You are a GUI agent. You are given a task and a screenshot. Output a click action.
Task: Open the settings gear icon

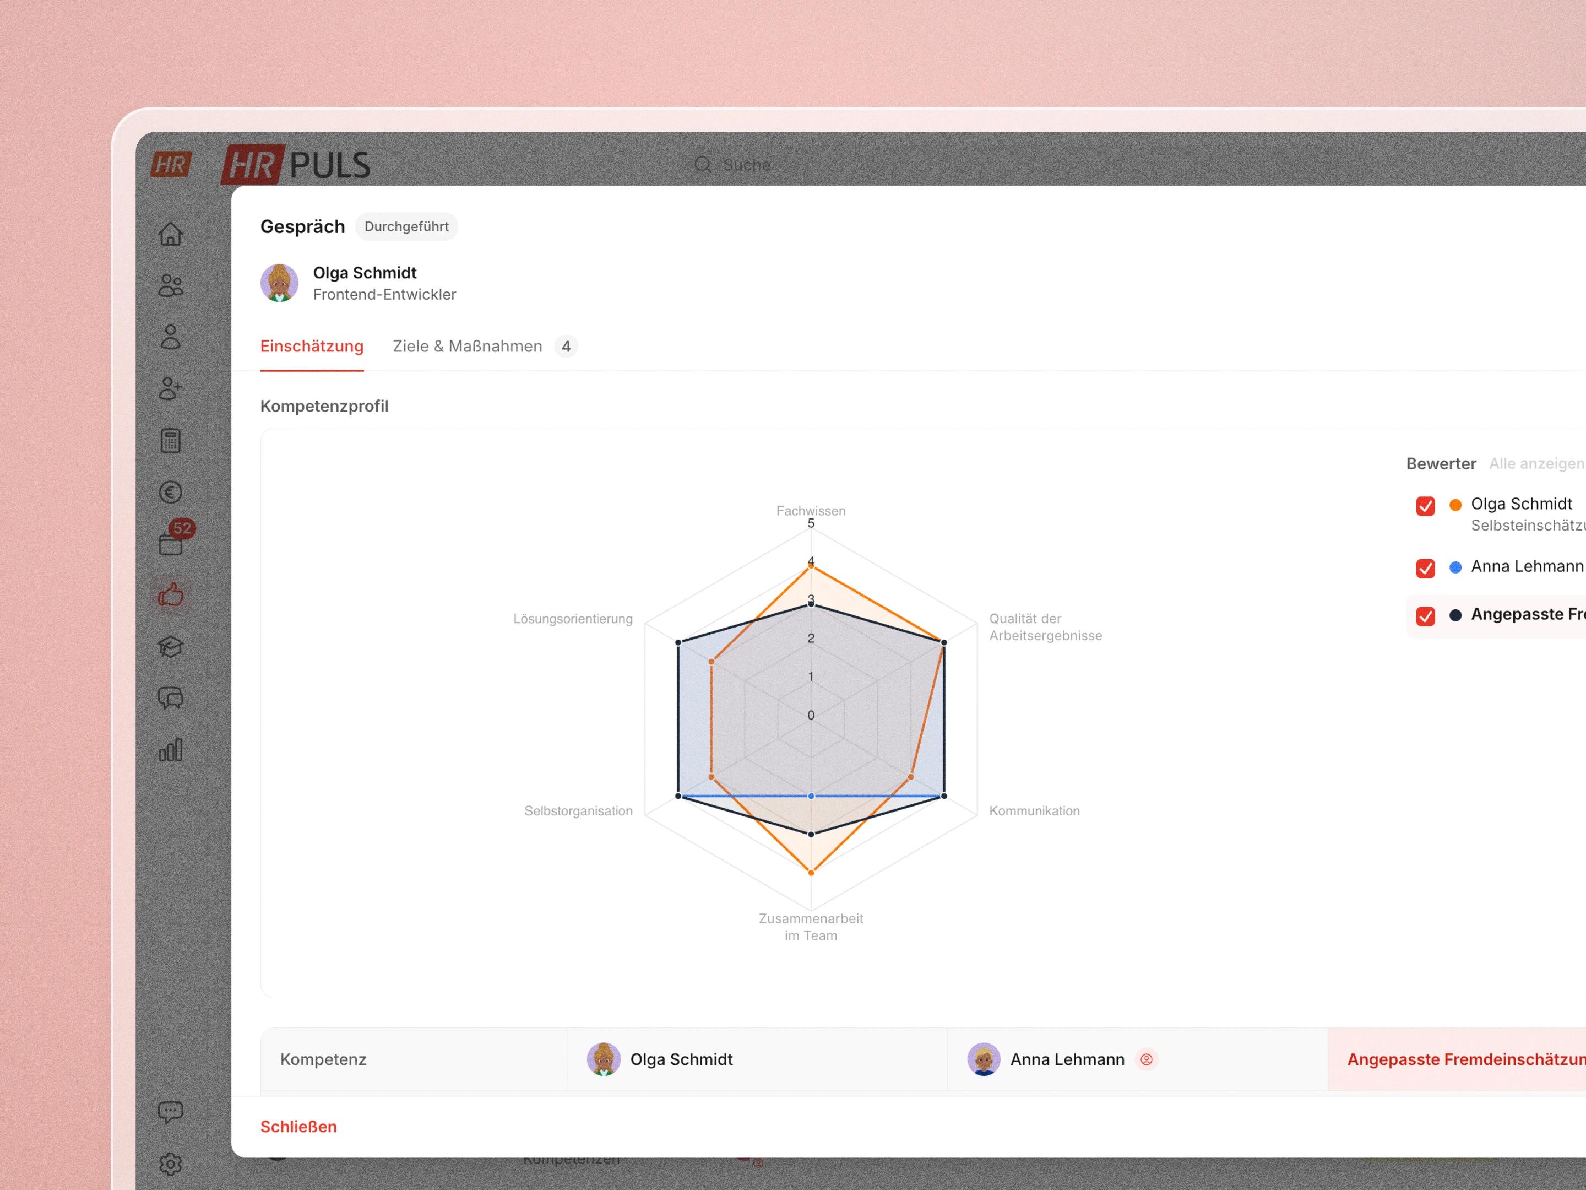171,1164
